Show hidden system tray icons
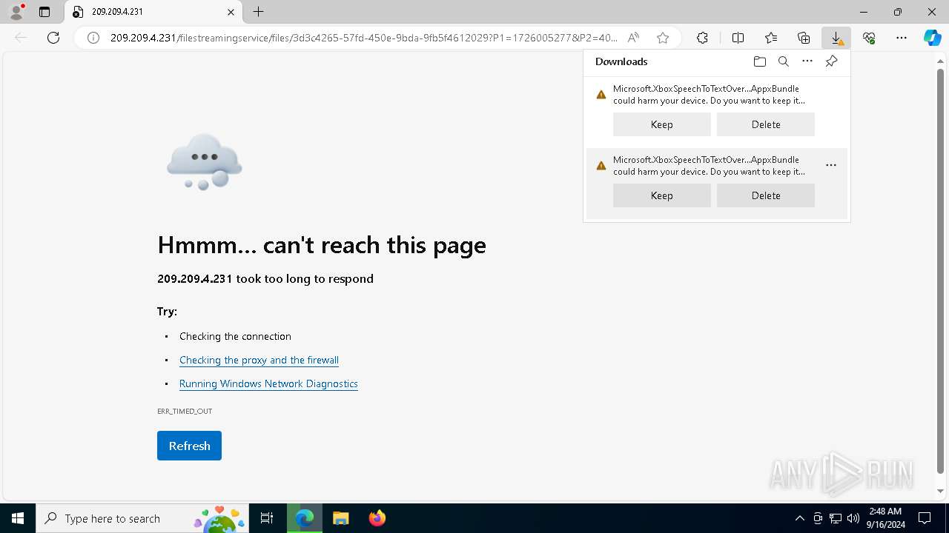This screenshot has height=533, width=949. pos(799,518)
